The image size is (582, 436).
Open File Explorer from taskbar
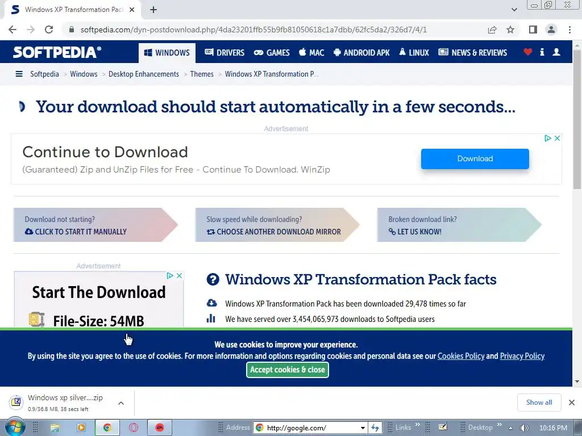pyautogui.click(x=55, y=428)
